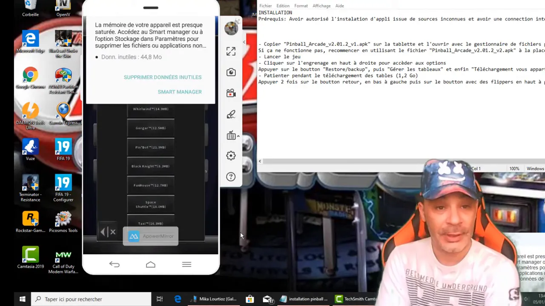545x306 pixels.
Task: Click the taskbar search box
Action: click(x=92, y=299)
